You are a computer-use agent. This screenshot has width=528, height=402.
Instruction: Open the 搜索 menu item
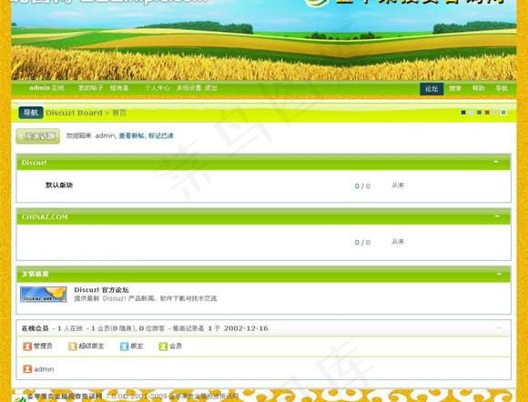455,88
